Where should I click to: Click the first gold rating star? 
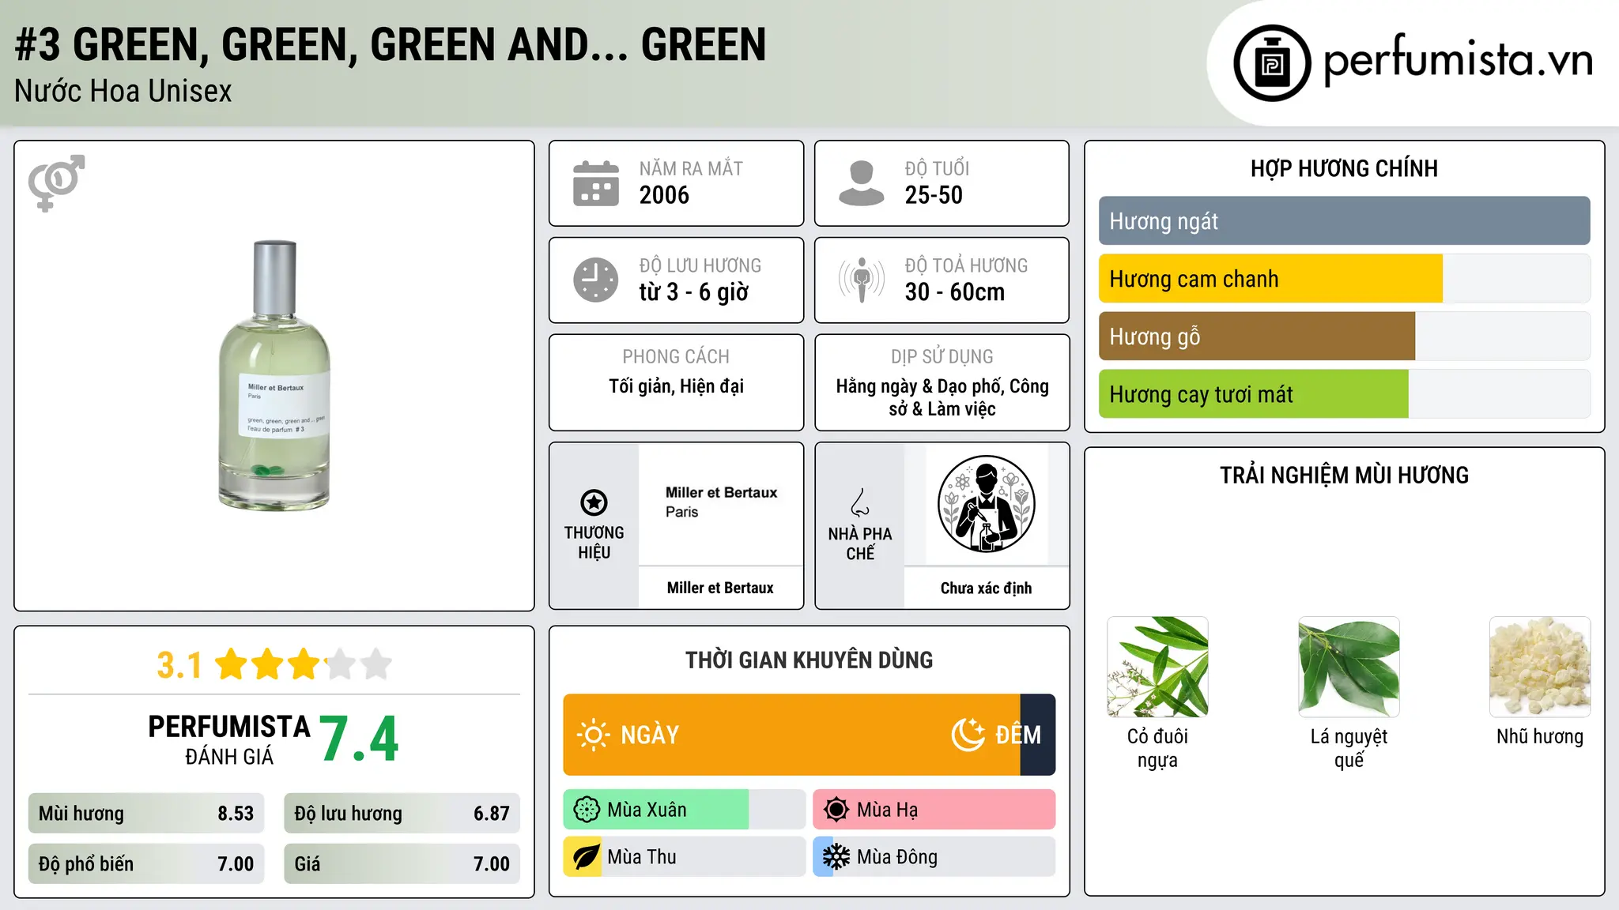tap(232, 664)
